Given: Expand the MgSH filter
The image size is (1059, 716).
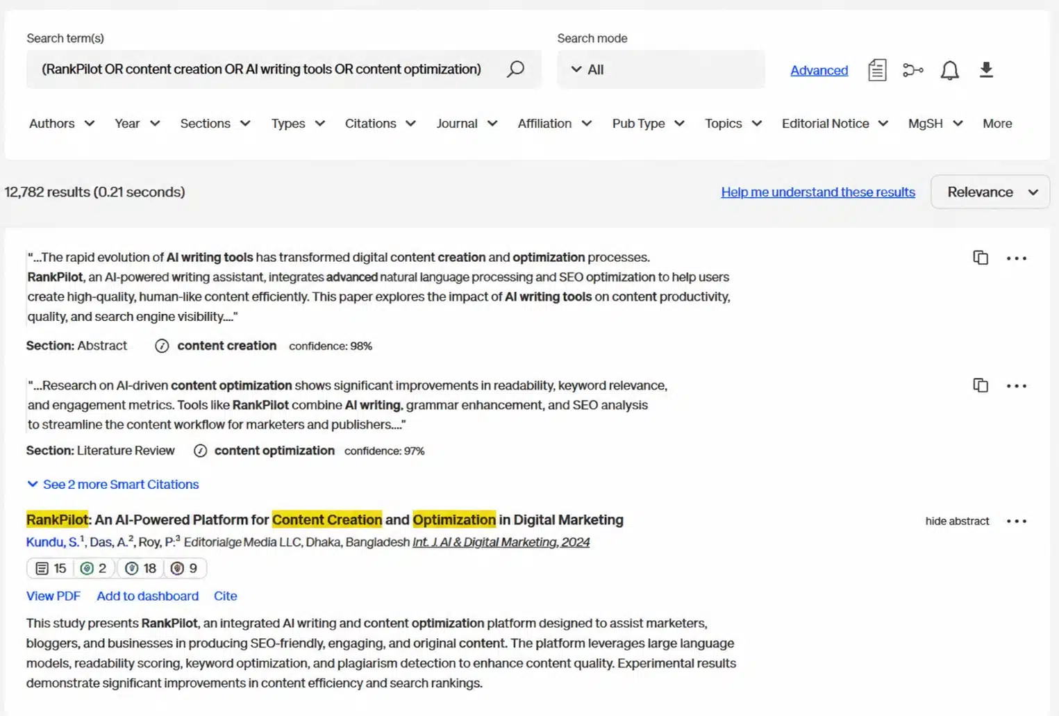Looking at the screenshot, I should click(935, 124).
